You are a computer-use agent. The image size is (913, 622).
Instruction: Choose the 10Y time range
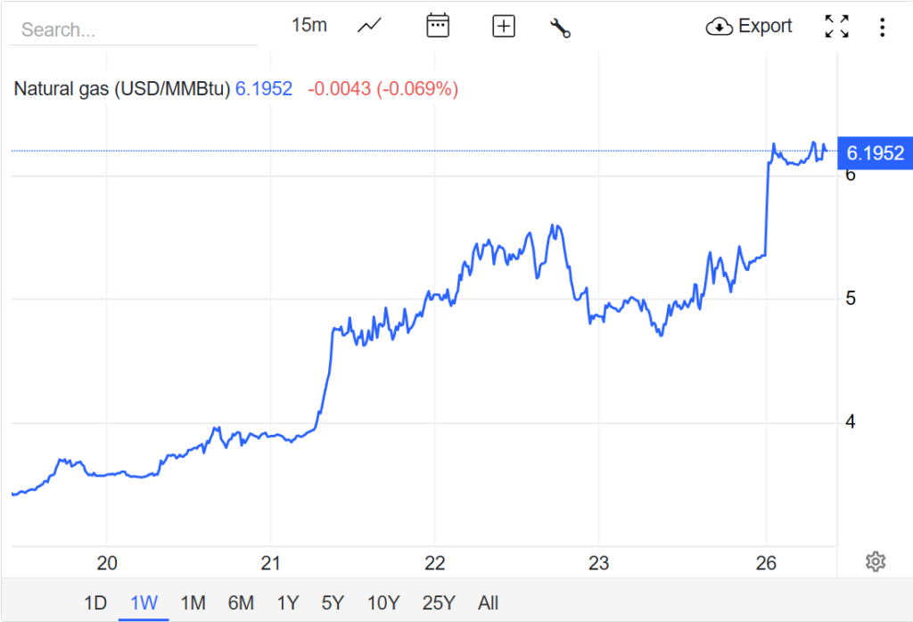pyautogui.click(x=382, y=603)
